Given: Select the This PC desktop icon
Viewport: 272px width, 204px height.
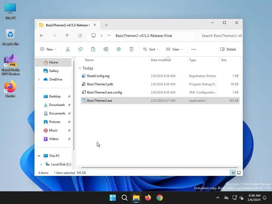Looking at the screenshot, I should click(10, 11).
